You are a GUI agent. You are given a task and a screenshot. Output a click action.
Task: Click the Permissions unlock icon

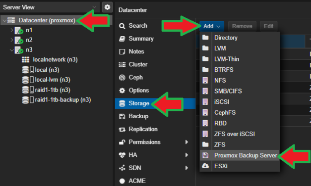click(122, 142)
